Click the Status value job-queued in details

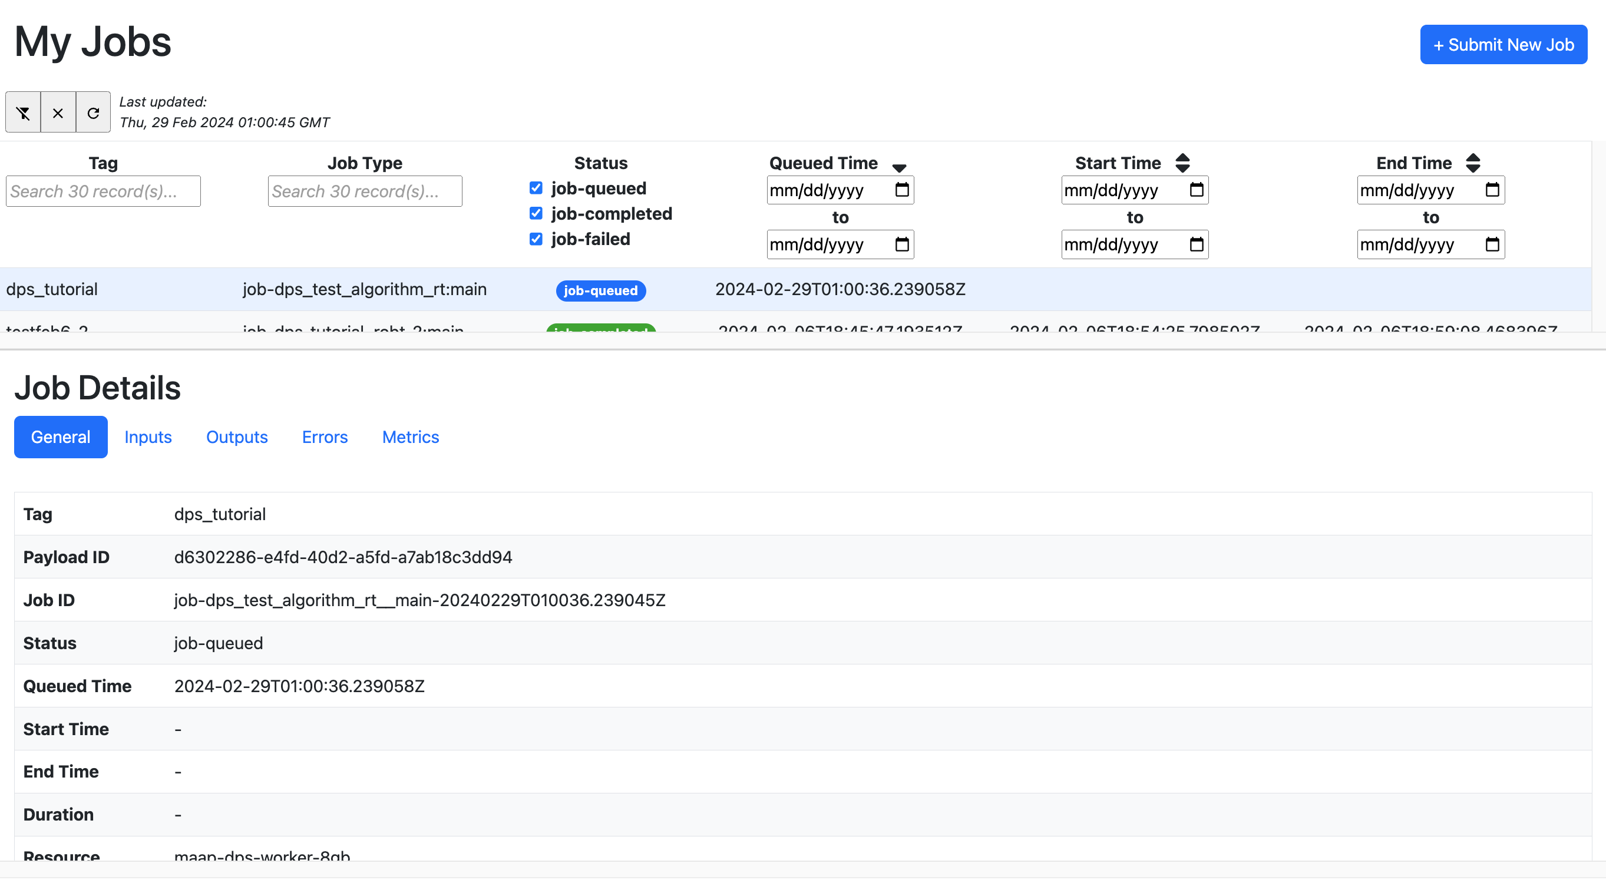point(218,643)
